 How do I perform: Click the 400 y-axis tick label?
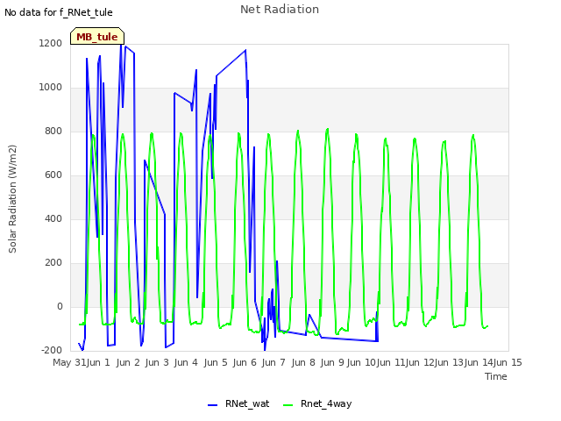point(53,218)
